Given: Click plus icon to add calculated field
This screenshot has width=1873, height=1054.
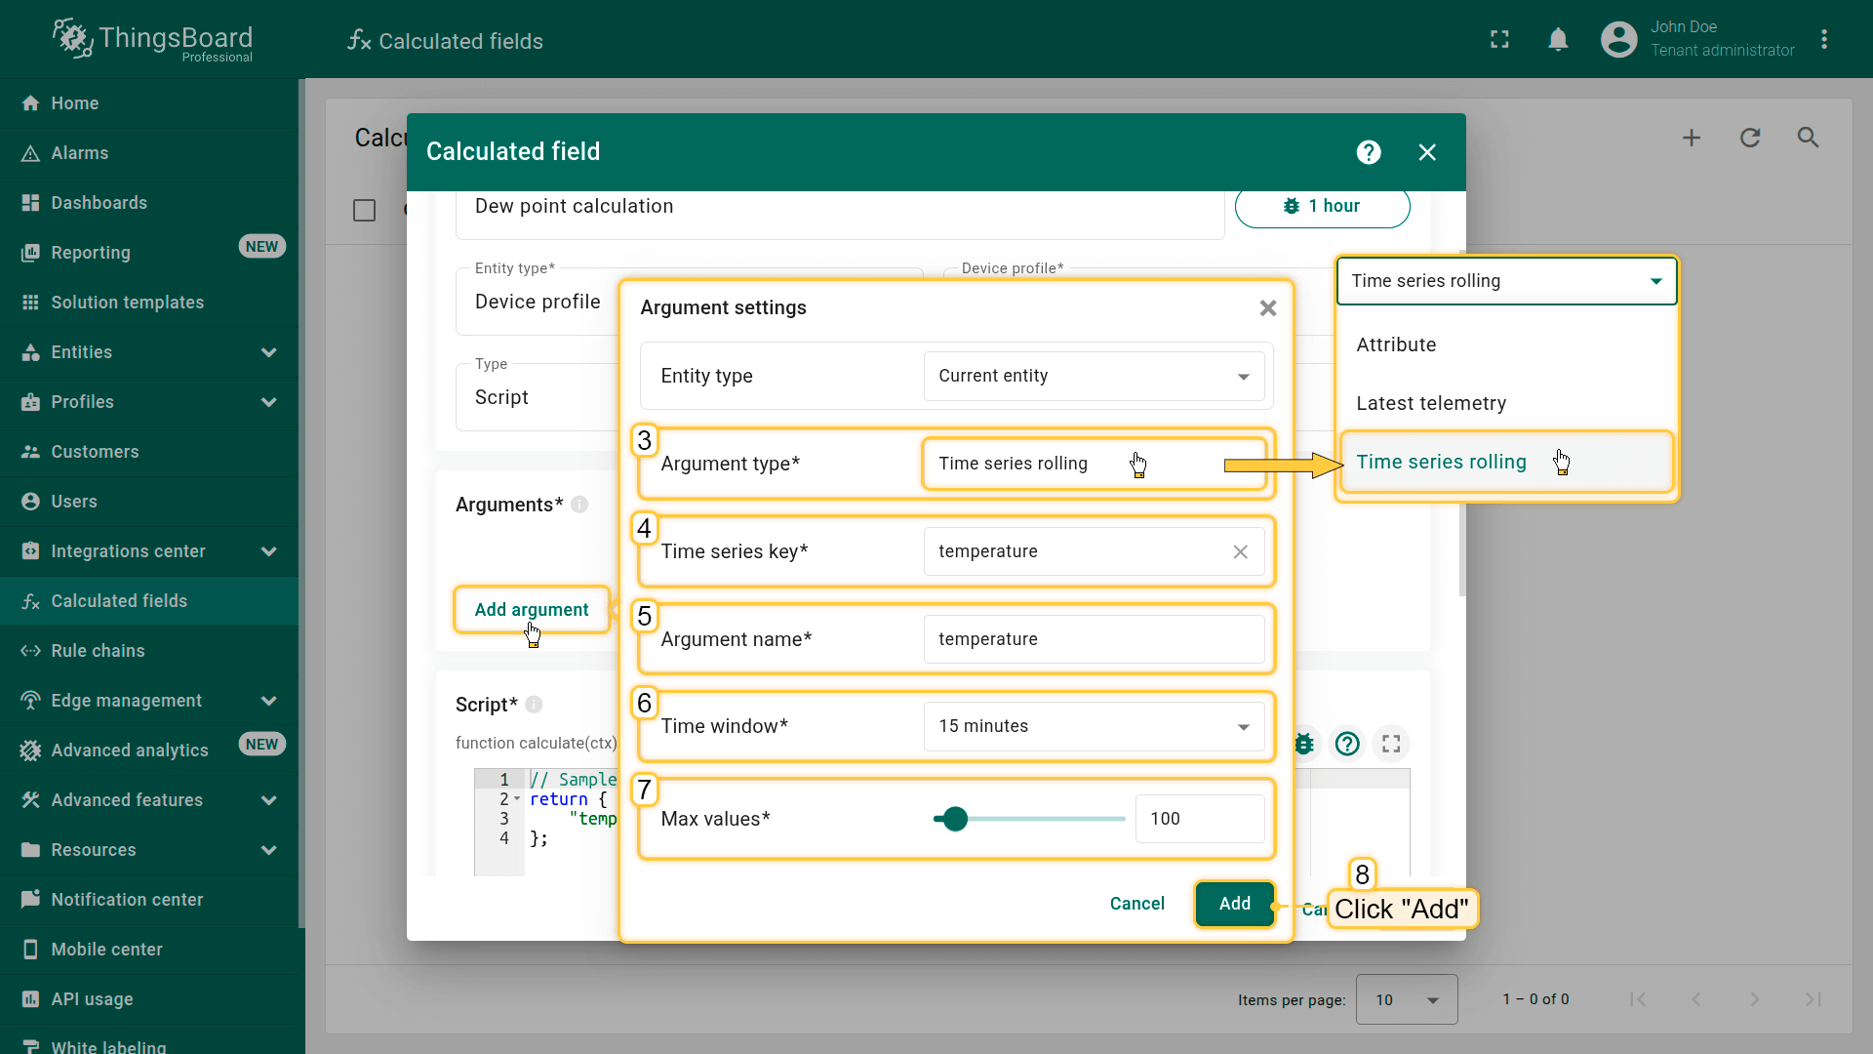Looking at the screenshot, I should coord(1692,138).
